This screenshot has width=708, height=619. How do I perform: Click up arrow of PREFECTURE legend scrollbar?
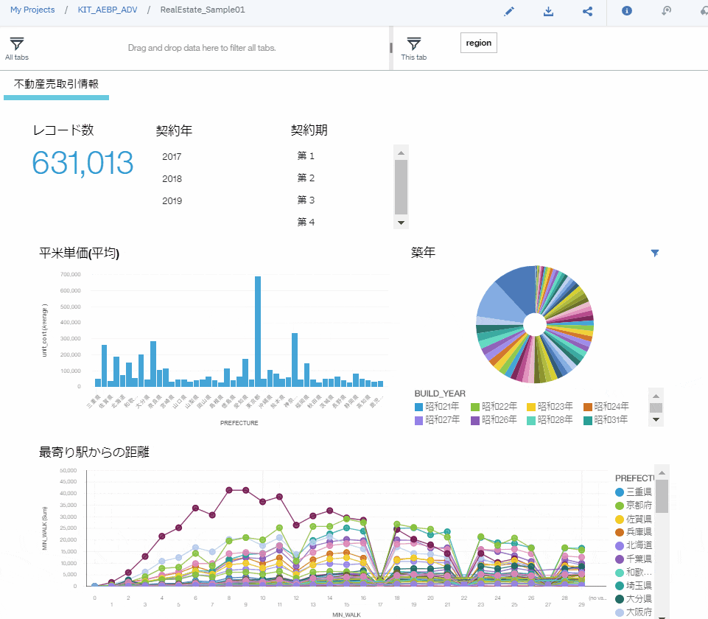[662, 472]
